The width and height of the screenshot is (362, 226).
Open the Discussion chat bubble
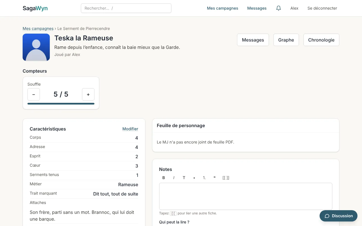339,216
